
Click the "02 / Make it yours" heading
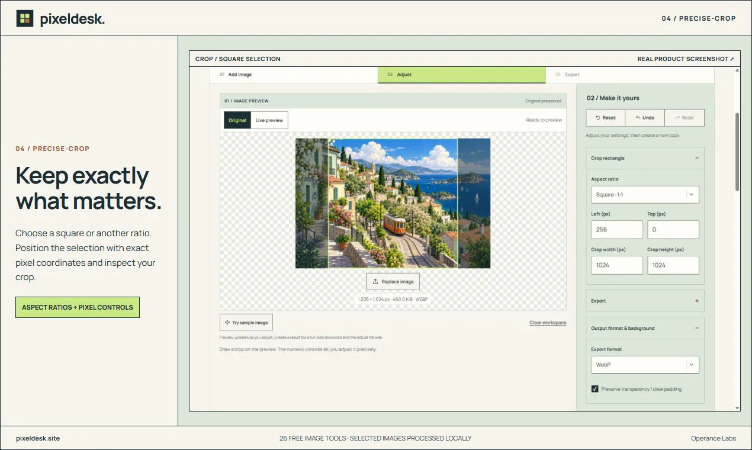[x=613, y=98]
